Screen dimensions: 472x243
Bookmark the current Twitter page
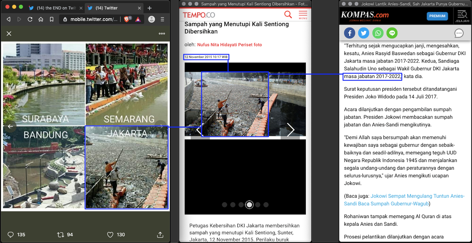click(x=52, y=19)
